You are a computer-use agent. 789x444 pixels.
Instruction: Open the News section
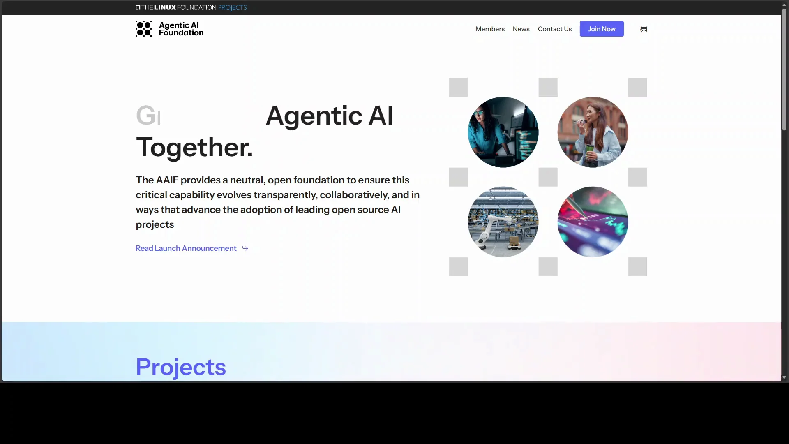(x=521, y=29)
